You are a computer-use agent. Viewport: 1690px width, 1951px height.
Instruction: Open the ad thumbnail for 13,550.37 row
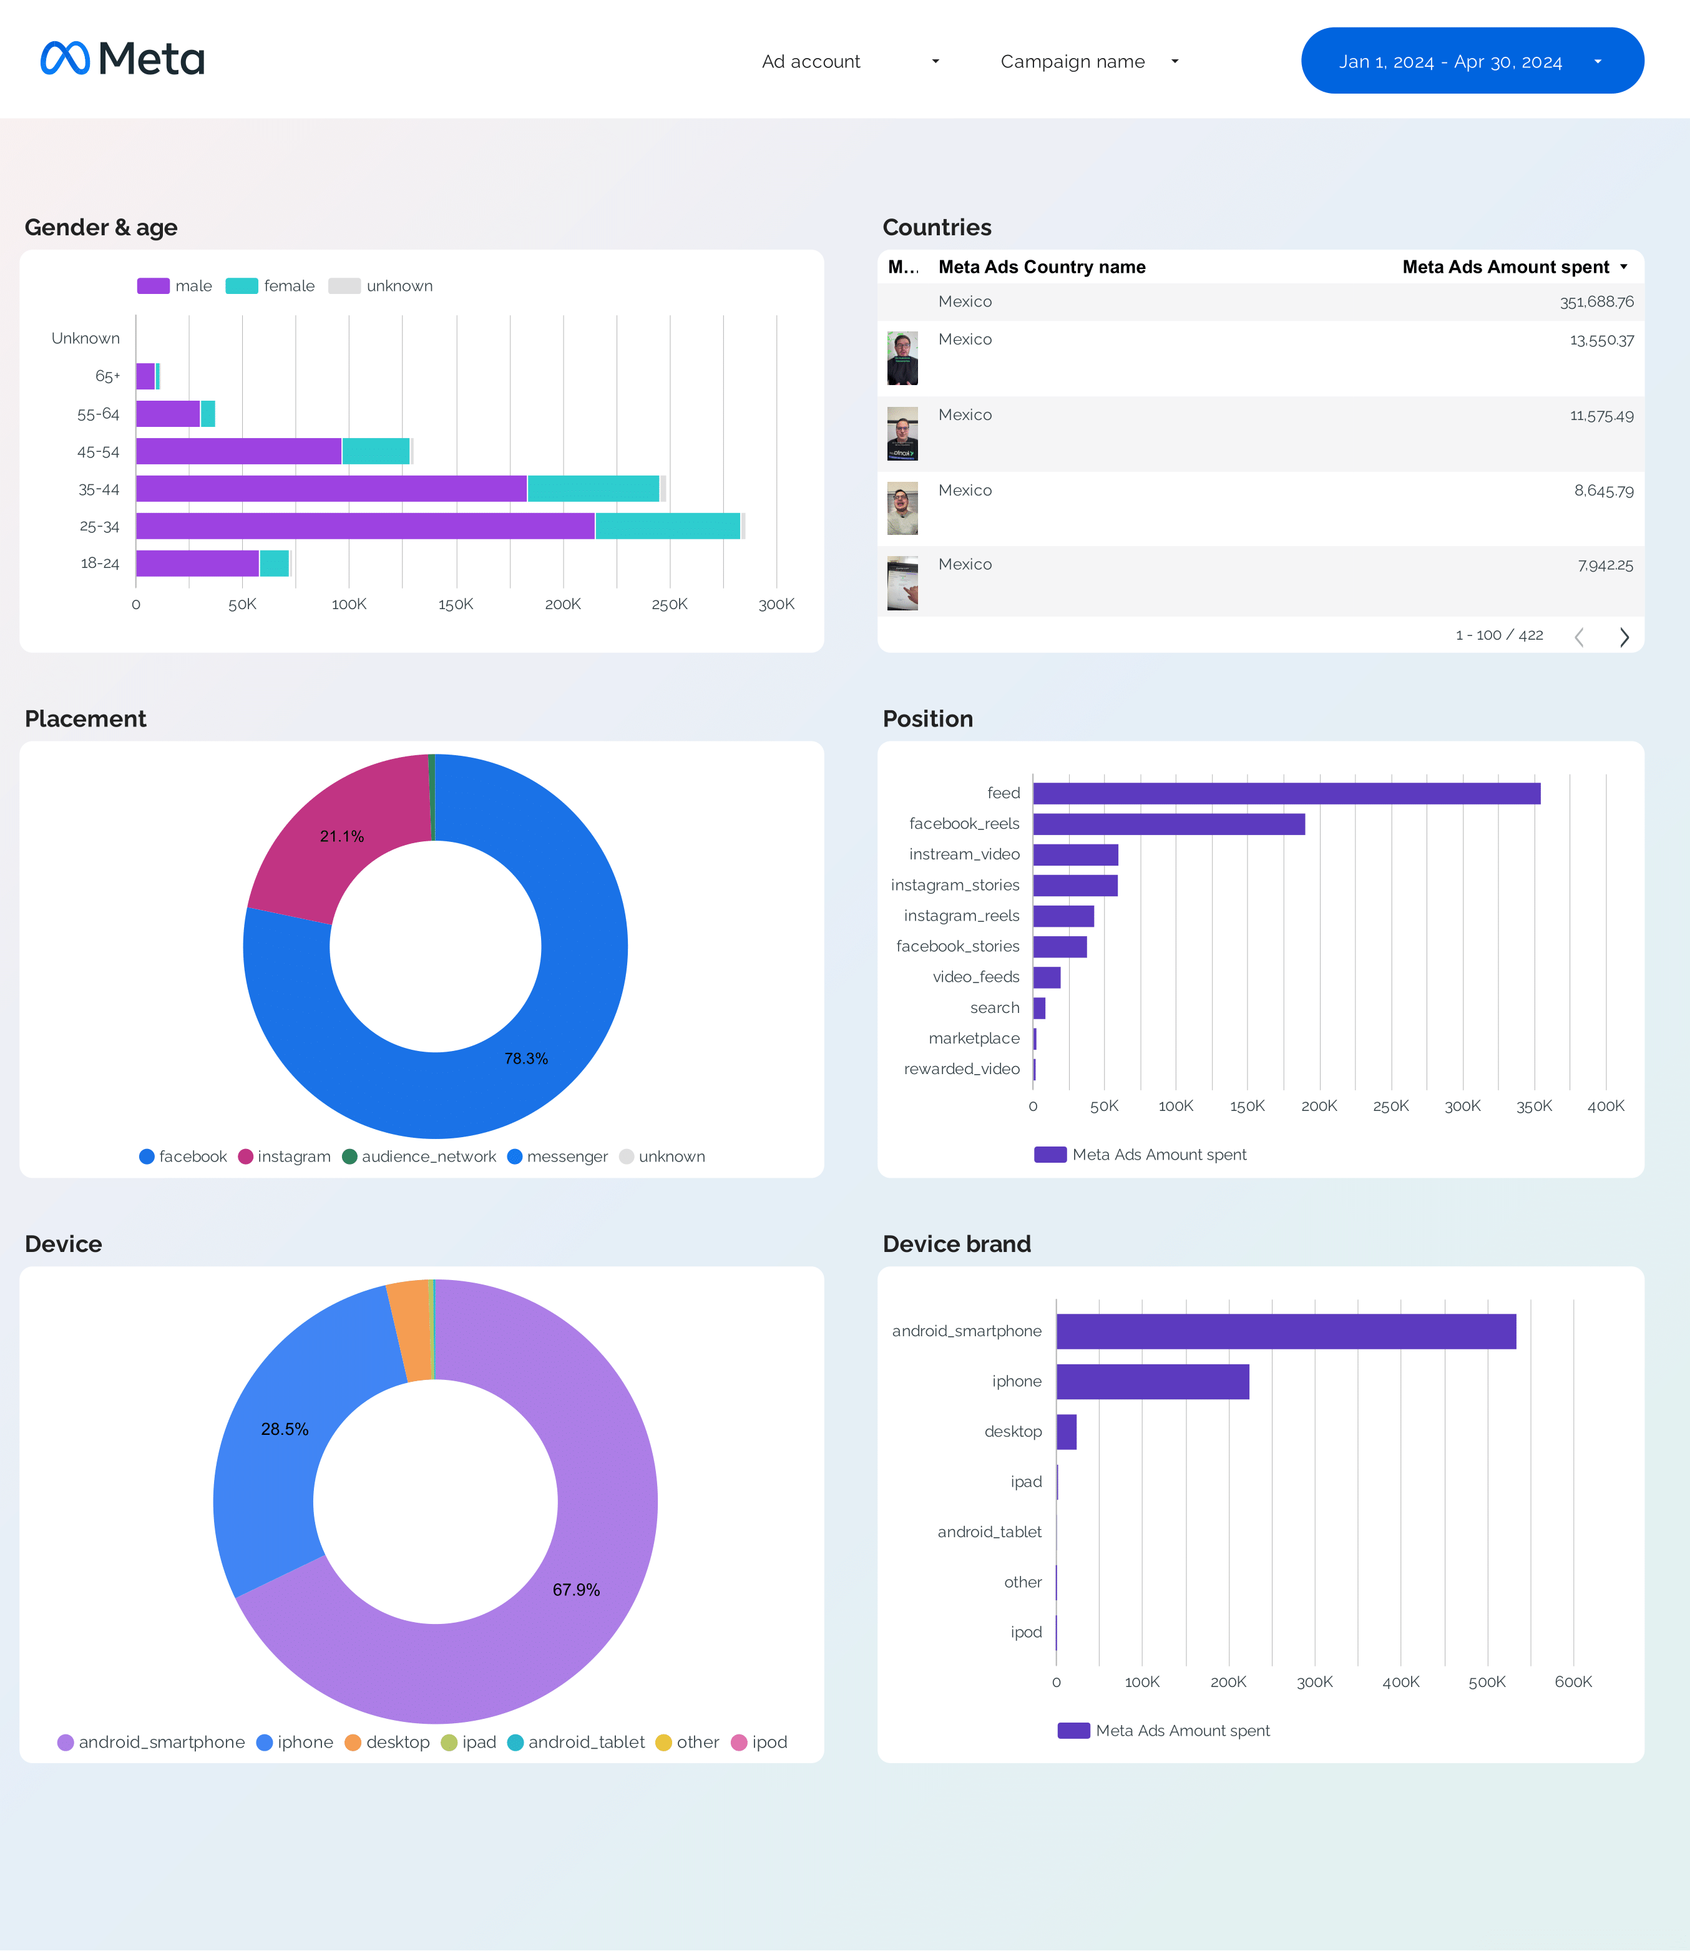point(902,358)
